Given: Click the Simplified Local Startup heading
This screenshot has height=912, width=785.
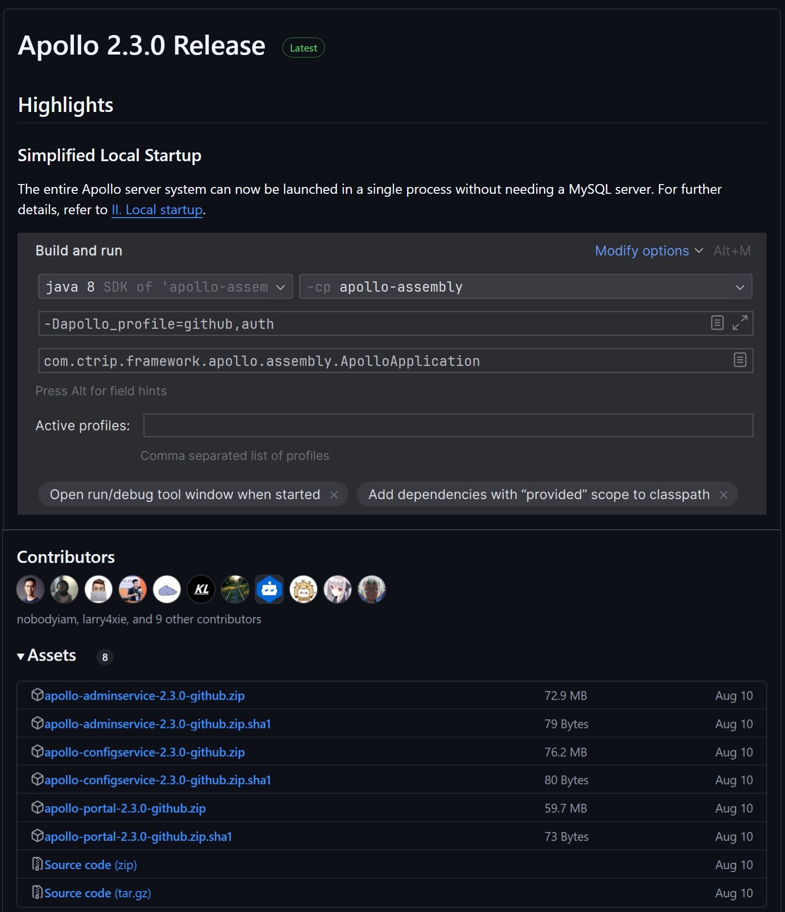Looking at the screenshot, I should [110, 155].
